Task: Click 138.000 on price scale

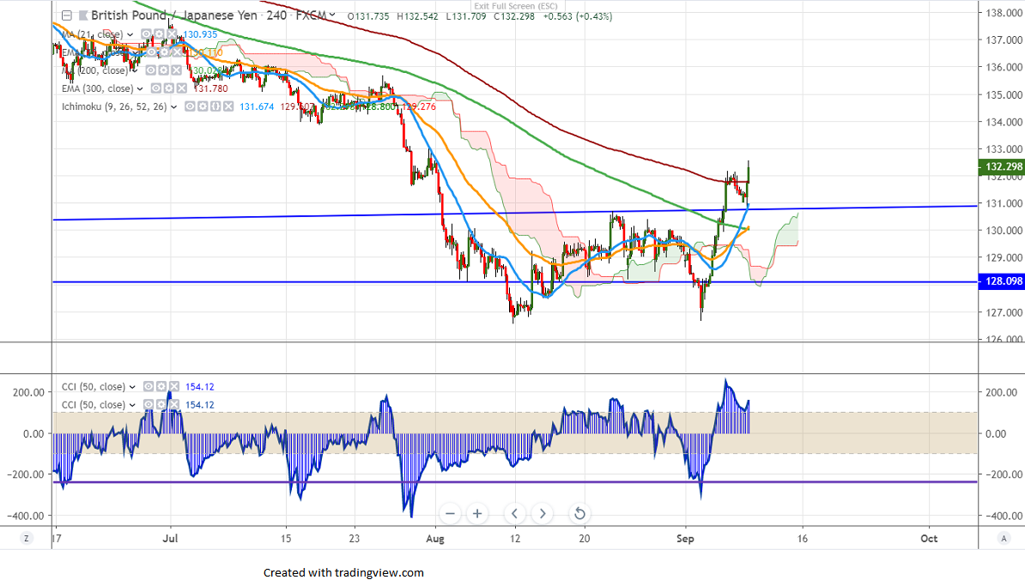Action: click(1004, 13)
